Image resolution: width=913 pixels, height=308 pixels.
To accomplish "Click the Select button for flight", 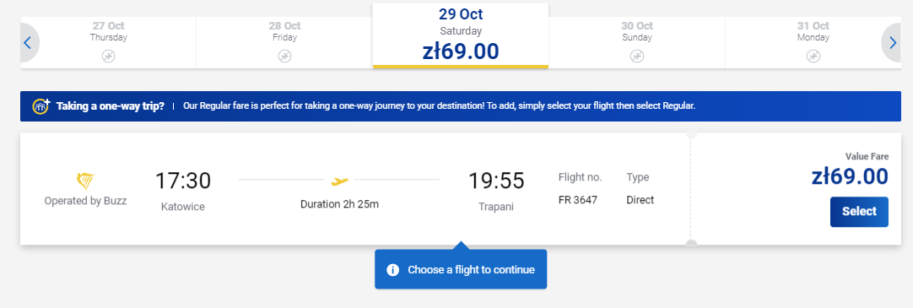I will click(x=859, y=211).
